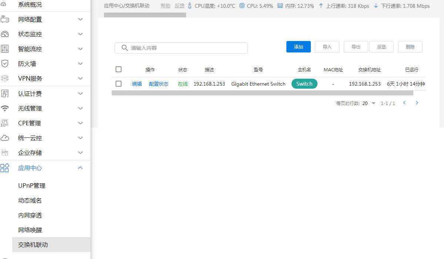Tick the select-all checkbox in table header

pos(118,69)
